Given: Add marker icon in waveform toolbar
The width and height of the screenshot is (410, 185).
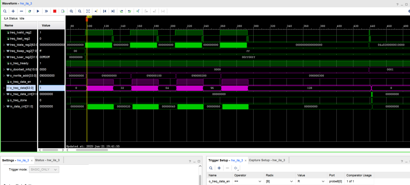Looking at the screenshot, I should point(138,11).
